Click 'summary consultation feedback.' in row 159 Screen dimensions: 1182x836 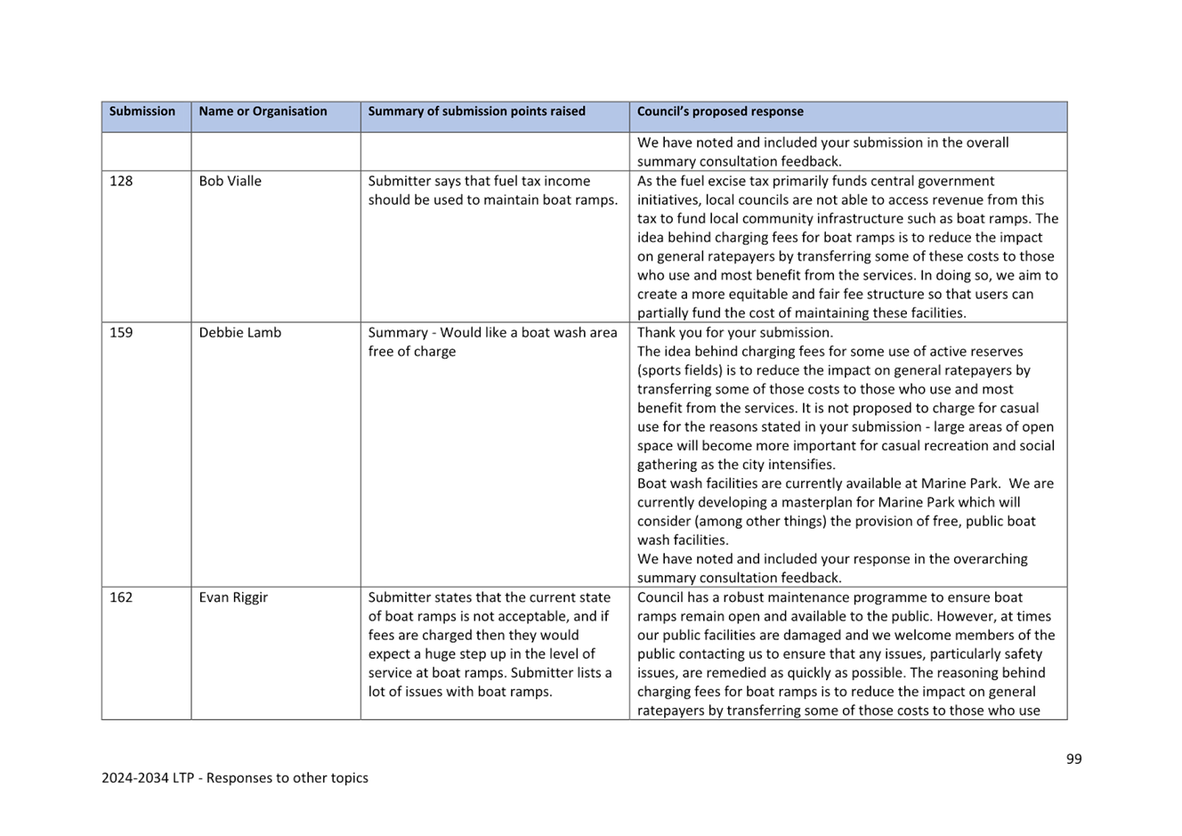[739, 578]
